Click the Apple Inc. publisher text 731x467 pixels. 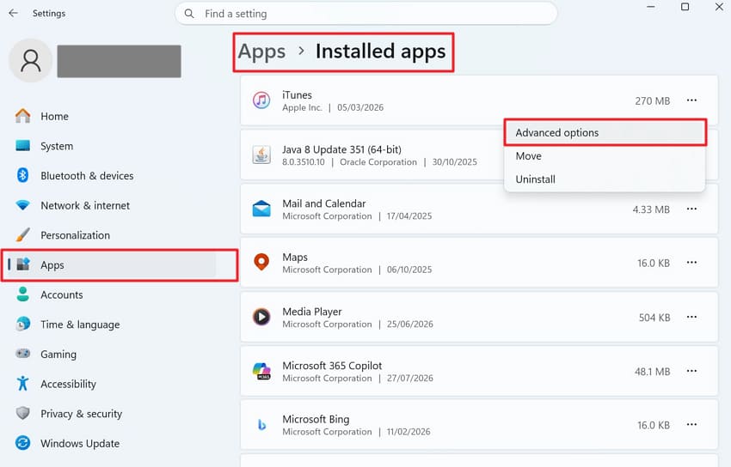point(302,107)
